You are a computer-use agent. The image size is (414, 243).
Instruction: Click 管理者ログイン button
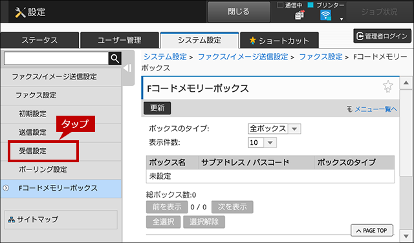pos(382,36)
